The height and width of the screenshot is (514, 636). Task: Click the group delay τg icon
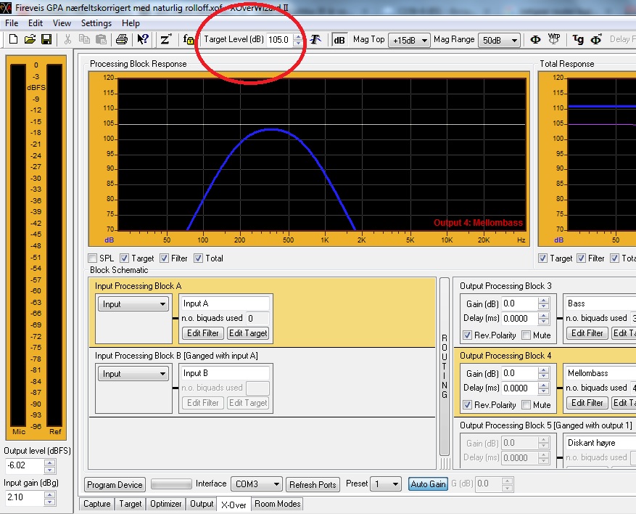click(x=578, y=39)
